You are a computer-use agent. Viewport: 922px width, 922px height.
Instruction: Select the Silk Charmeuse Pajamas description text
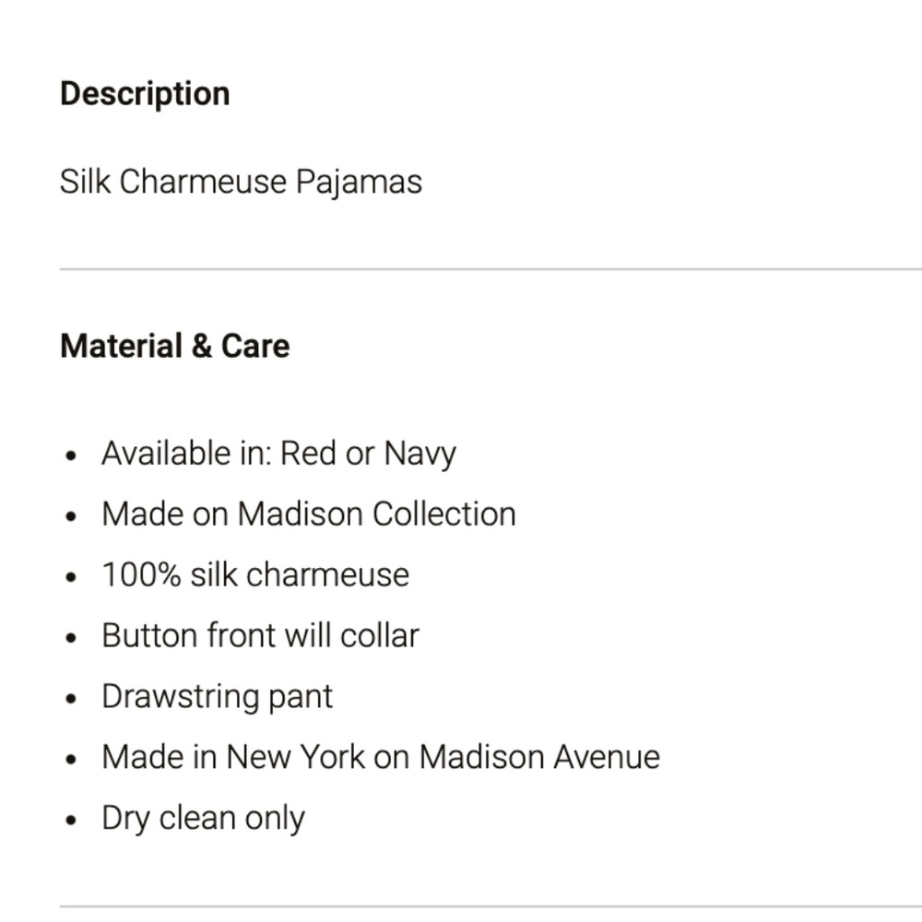point(241,181)
